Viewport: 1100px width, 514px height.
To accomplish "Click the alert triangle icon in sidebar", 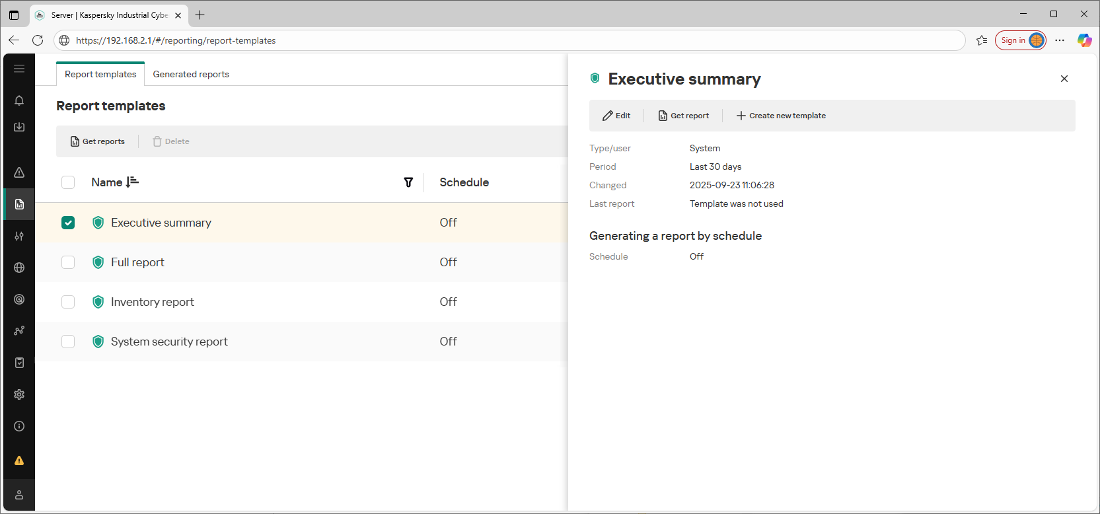I will pos(19,172).
